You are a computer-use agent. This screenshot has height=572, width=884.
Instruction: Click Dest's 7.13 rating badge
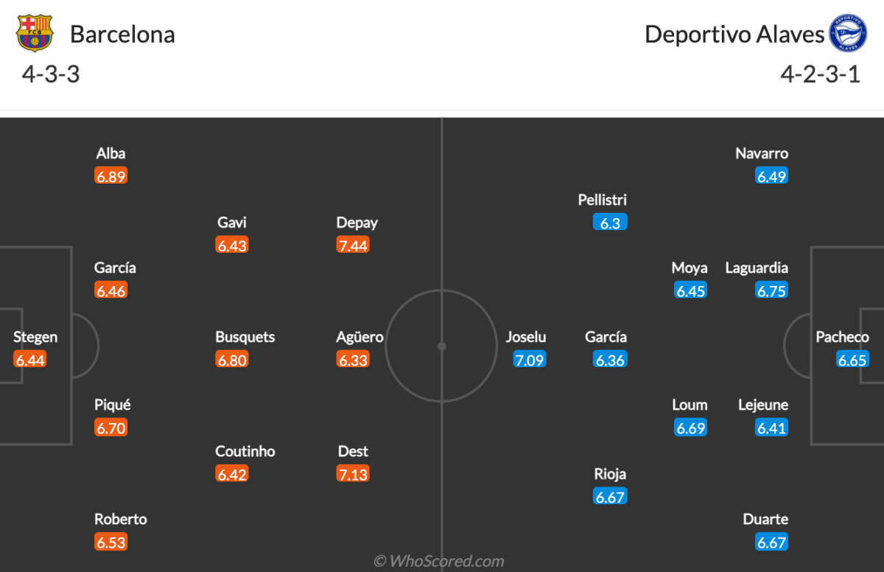(353, 474)
